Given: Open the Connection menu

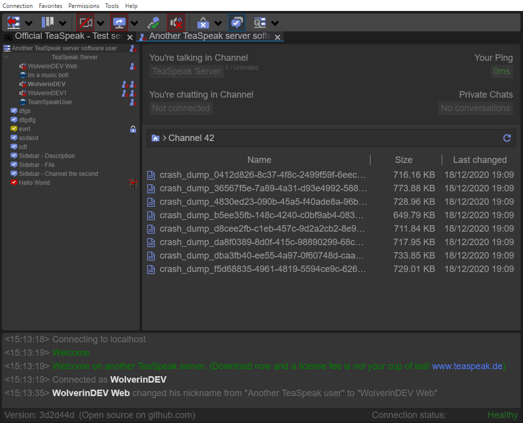Looking at the screenshot, I should pyautogui.click(x=17, y=5).
